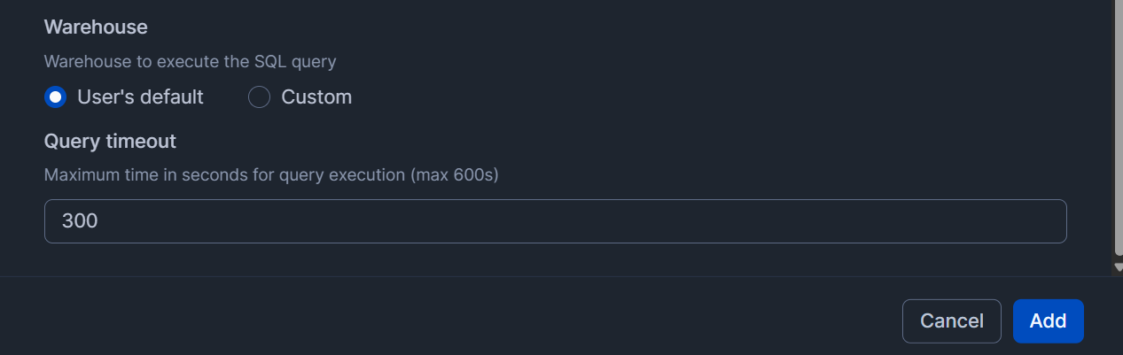Click the Query timeout heading label

tap(110, 141)
